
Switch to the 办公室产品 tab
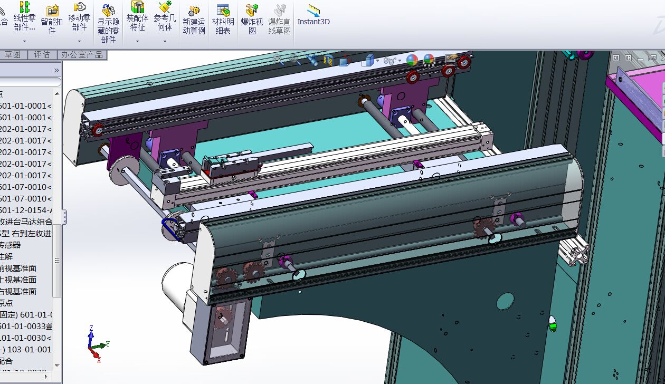(81, 54)
